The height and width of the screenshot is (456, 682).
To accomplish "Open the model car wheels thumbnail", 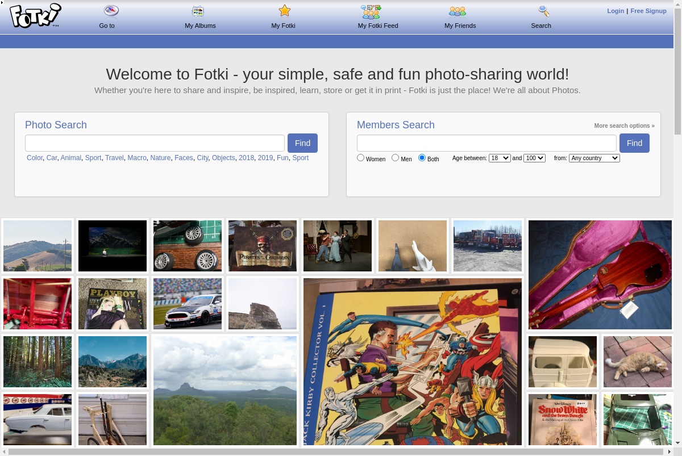I will tap(188, 246).
